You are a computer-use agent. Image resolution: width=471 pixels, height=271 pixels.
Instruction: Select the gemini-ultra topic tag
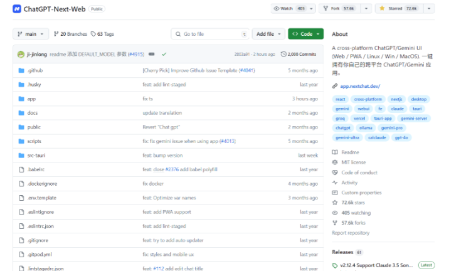(347, 137)
